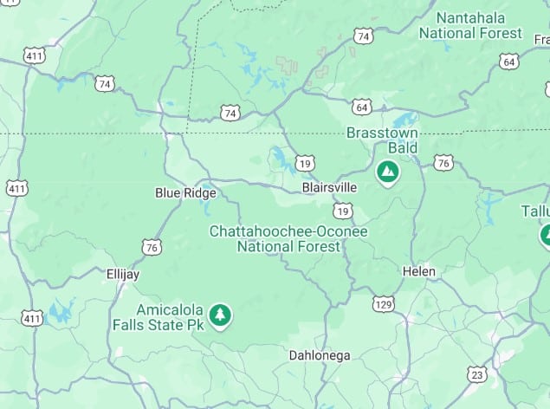Select the Blue Ridge town label
Viewport: 550px width, 409px height.
(185, 193)
